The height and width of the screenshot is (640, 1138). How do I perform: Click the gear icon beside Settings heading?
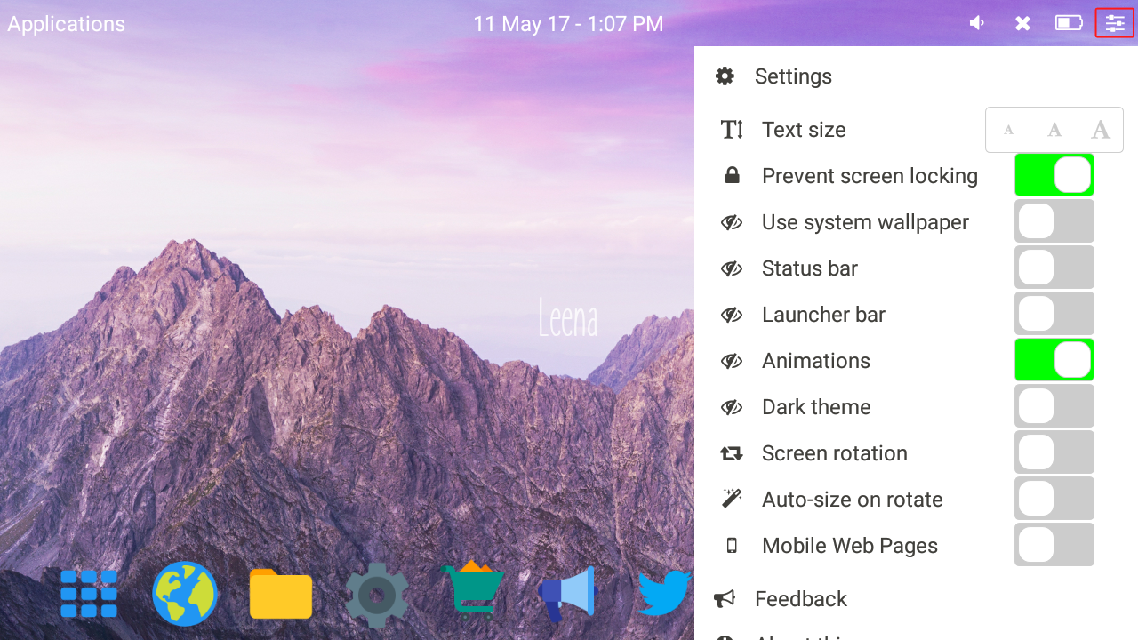(725, 76)
